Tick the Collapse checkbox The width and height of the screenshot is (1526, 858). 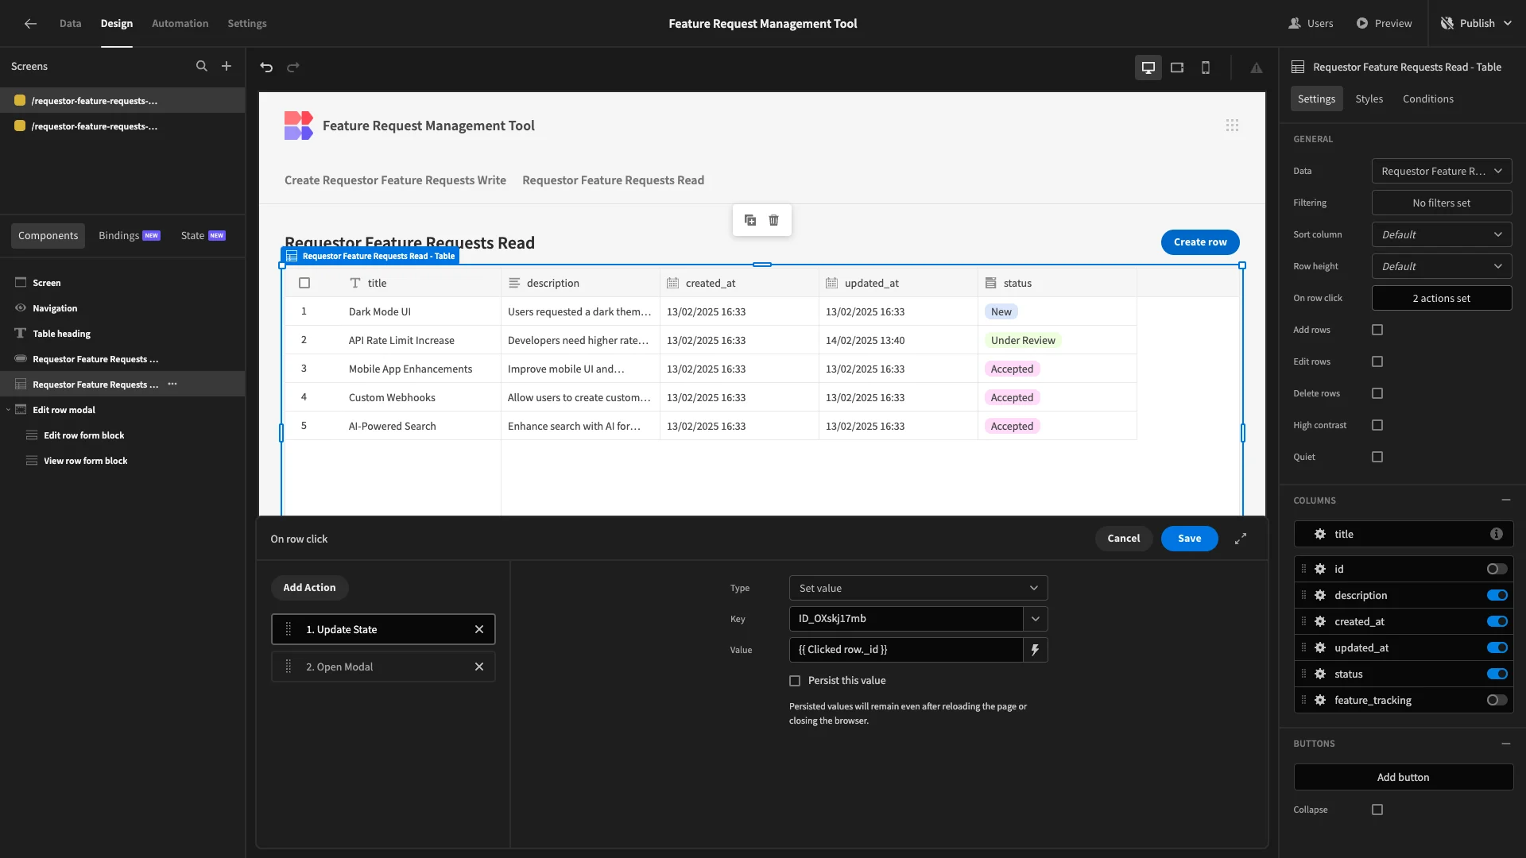[x=1377, y=810]
